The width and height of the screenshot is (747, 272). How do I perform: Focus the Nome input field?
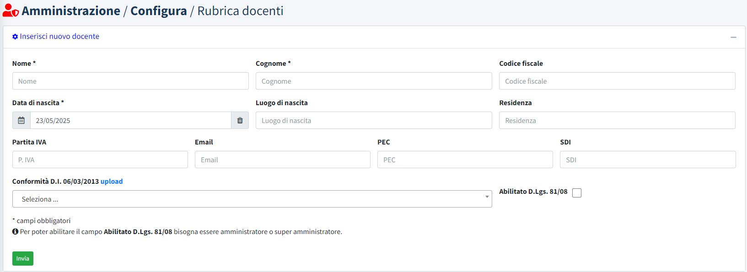130,81
